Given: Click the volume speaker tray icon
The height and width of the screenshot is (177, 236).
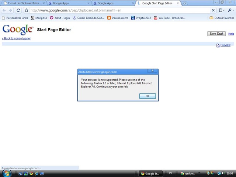Looking at the screenshot, I should (223, 173).
